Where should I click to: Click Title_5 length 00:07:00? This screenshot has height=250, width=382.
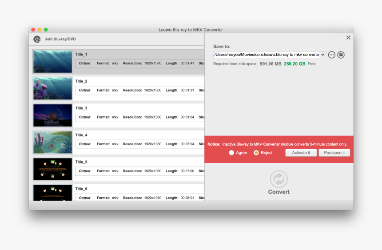tap(187, 171)
